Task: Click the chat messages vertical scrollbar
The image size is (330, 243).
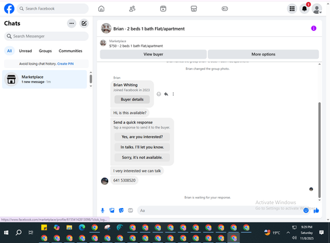Action: coord(319,150)
